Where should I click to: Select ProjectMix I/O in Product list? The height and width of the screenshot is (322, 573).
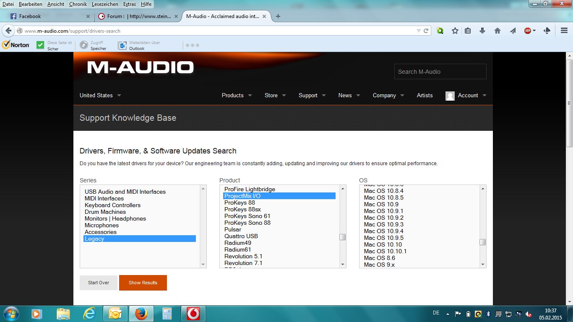tap(279, 196)
